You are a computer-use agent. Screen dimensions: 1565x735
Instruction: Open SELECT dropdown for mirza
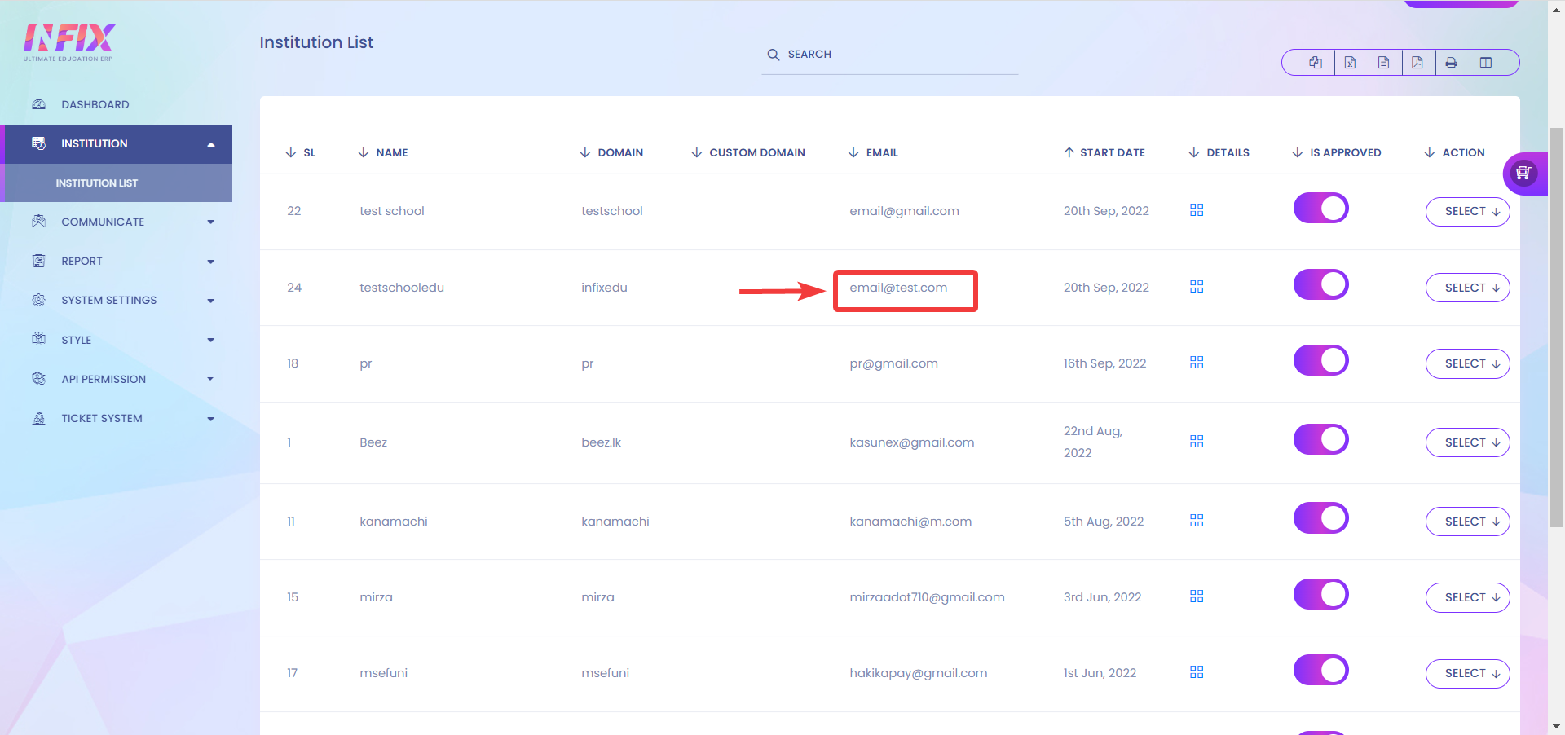pyautogui.click(x=1467, y=597)
